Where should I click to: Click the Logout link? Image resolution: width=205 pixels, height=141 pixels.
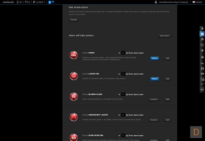click(184, 2)
